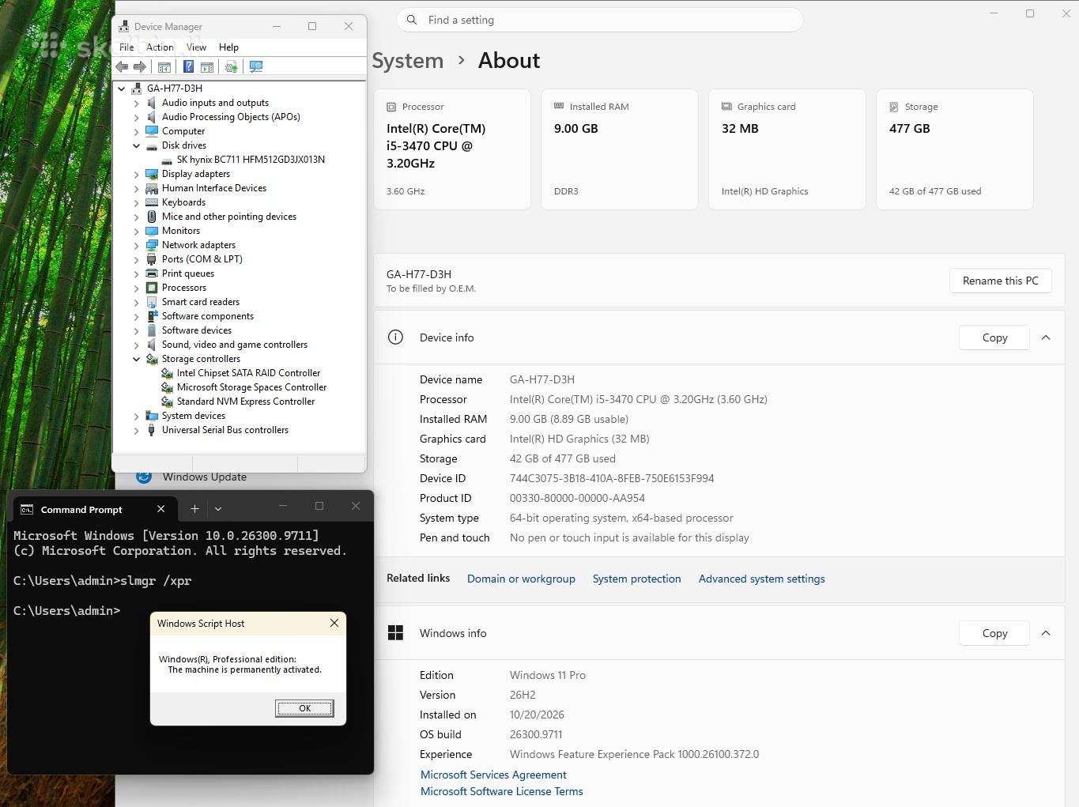
Task: Click the Find a setting search field
Action: [600, 20]
